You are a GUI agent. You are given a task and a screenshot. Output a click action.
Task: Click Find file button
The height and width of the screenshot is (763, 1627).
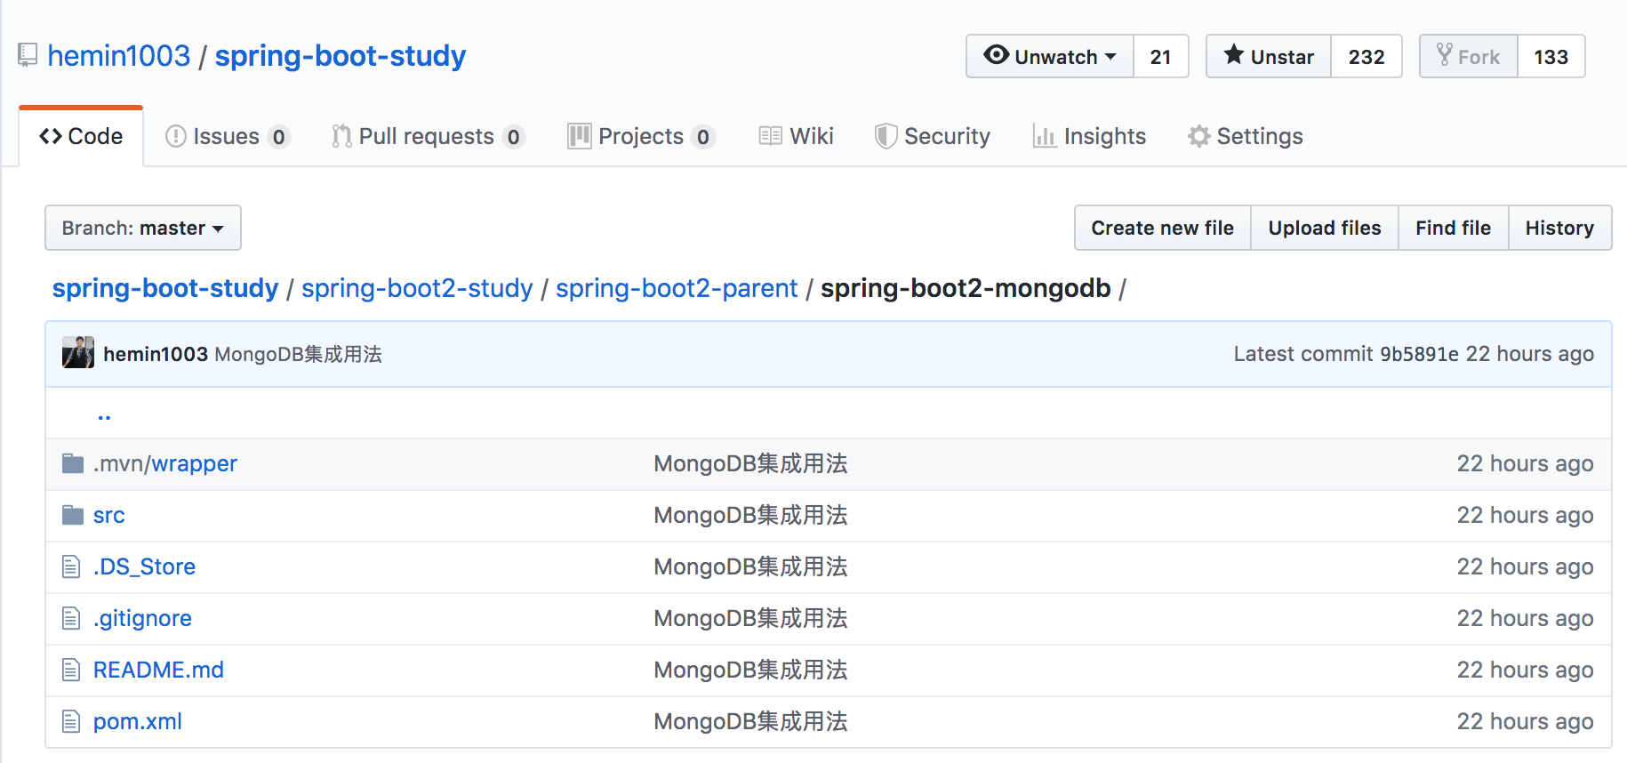click(x=1454, y=228)
